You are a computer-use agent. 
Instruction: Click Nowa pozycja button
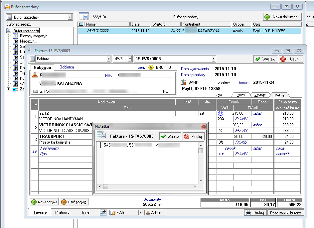coord(44,202)
